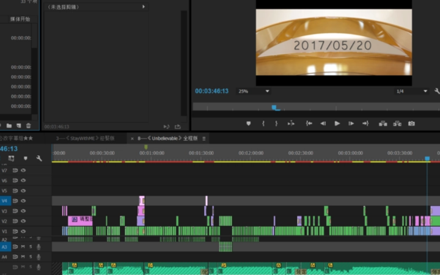Step forward one frame

tap(351, 123)
